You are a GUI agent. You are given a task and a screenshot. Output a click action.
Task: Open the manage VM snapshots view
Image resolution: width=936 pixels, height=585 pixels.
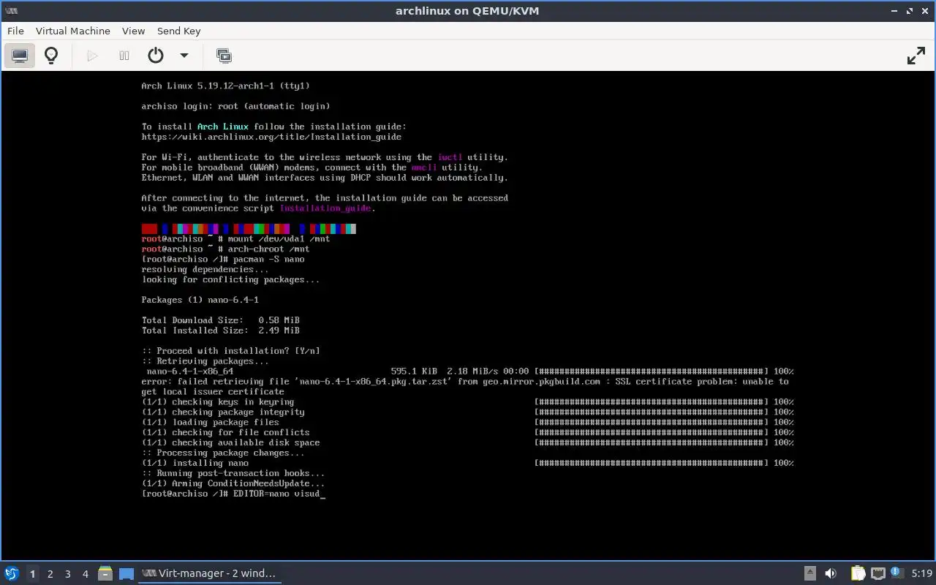224,56
